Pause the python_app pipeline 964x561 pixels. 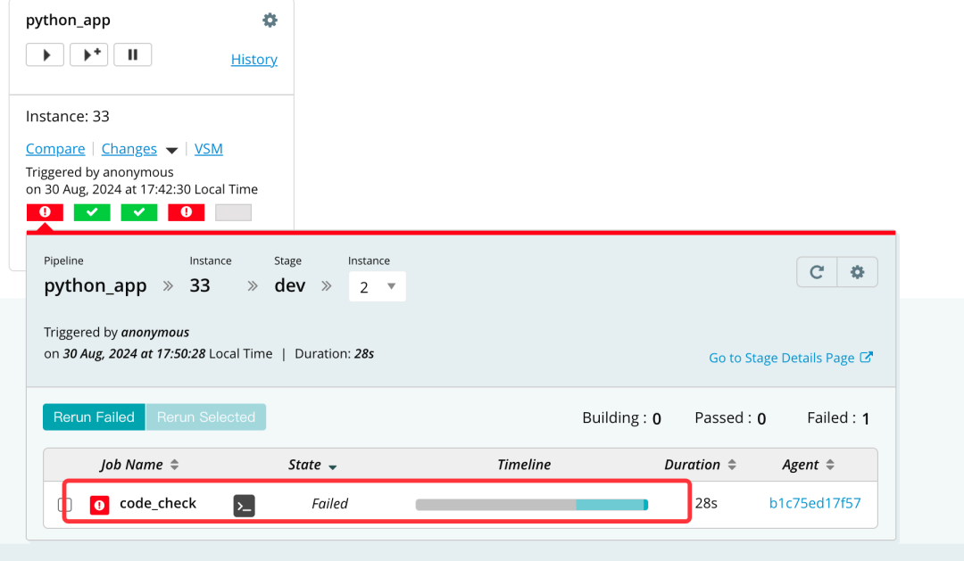(133, 54)
